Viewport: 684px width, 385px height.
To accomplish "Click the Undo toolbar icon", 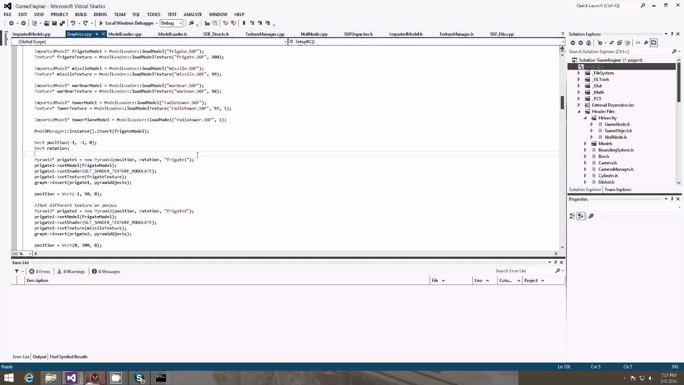I will point(73,23).
